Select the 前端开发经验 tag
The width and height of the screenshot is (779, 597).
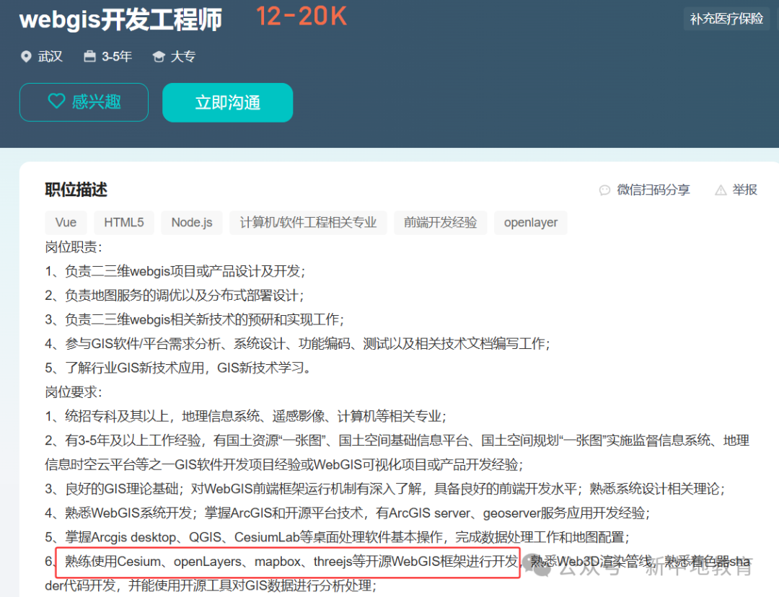440,223
